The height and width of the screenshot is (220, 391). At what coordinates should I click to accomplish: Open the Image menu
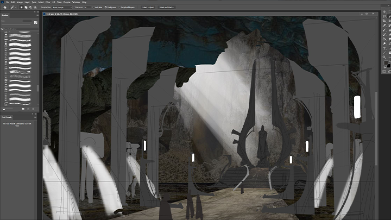click(20, 2)
